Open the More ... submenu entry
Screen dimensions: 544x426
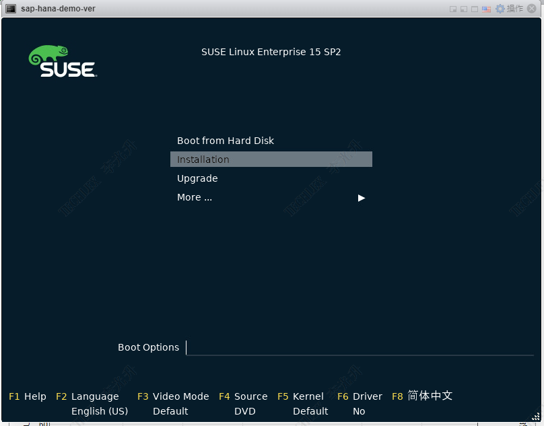pos(195,197)
